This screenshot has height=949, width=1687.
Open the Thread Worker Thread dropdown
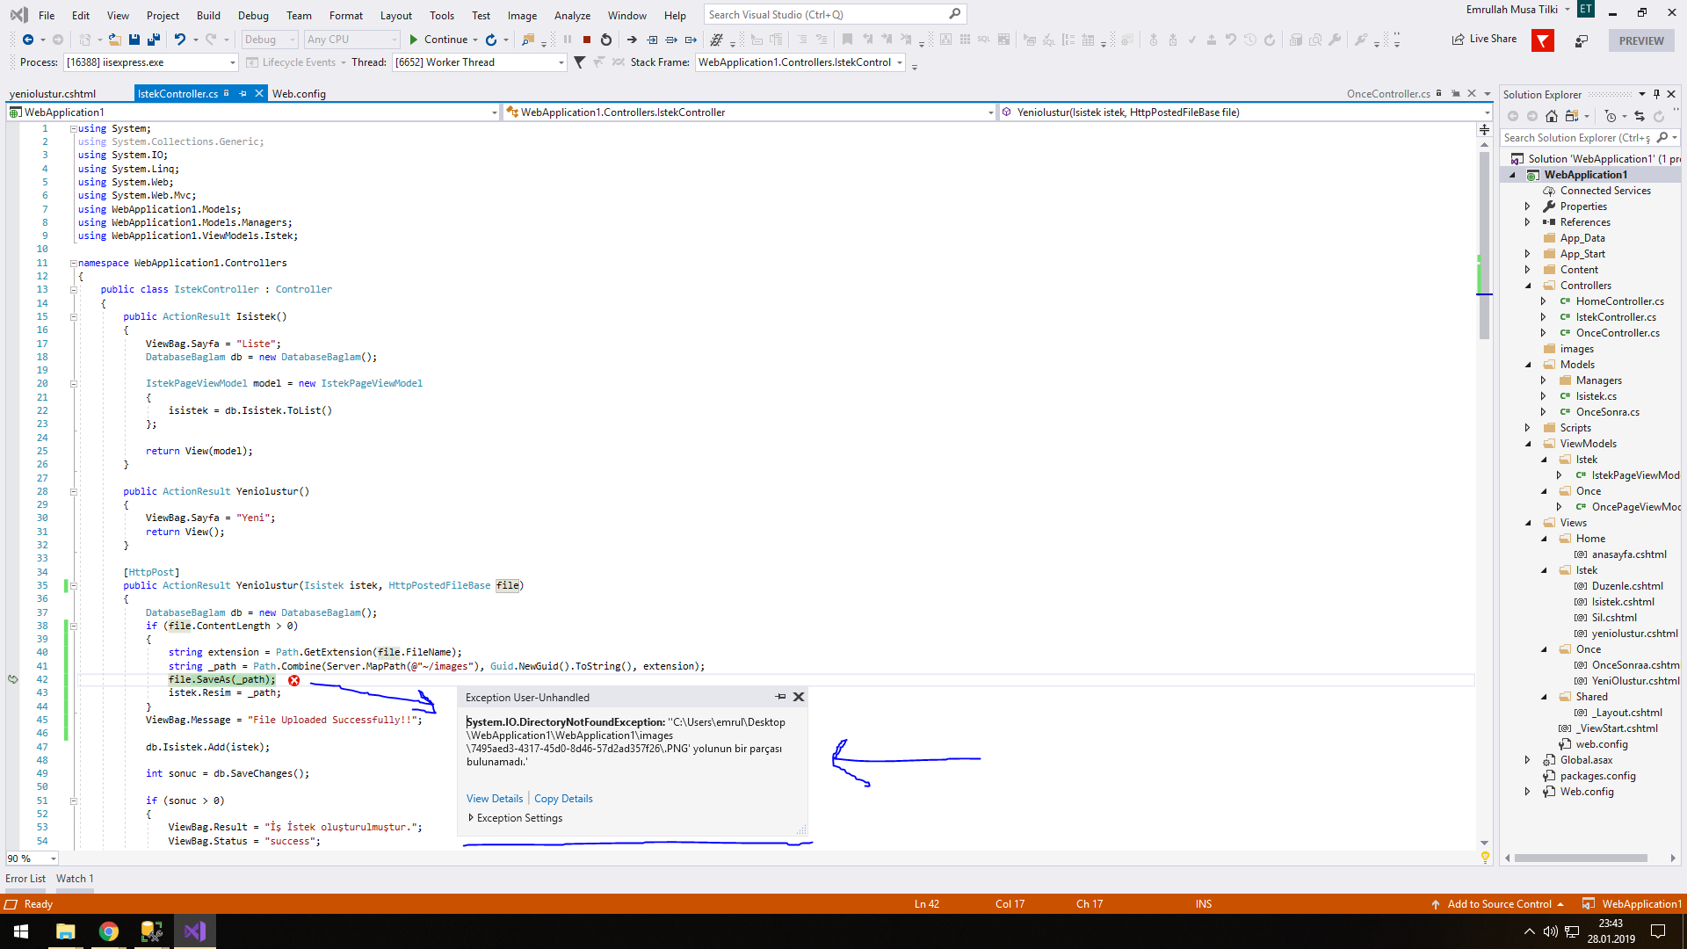coord(561,62)
